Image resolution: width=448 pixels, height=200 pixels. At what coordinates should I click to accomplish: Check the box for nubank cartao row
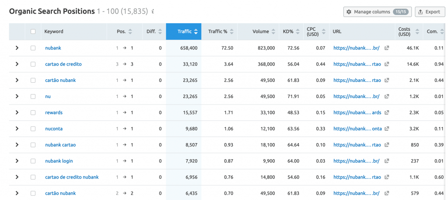click(33, 145)
